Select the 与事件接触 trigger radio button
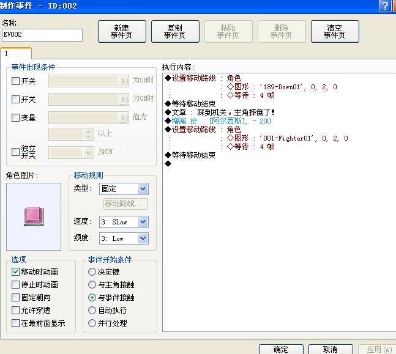Viewport: 396px width, 354px height. [92, 298]
